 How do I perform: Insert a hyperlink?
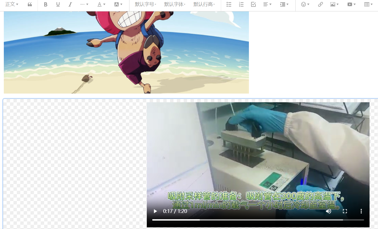coord(320,4)
